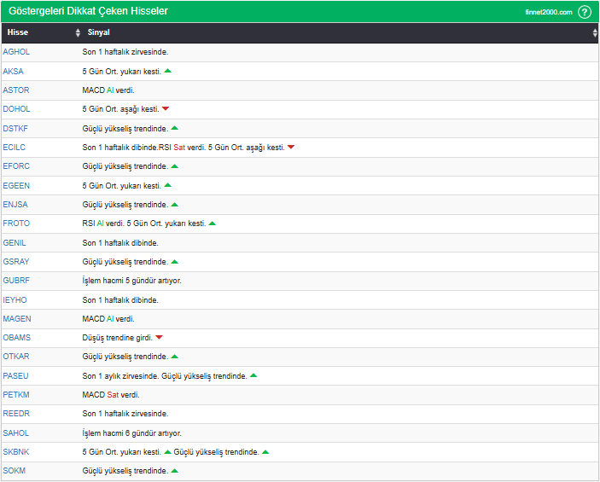The height and width of the screenshot is (482, 600).
Task: Click red down arrow in OBAMS row
Action: click(x=159, y=338)
